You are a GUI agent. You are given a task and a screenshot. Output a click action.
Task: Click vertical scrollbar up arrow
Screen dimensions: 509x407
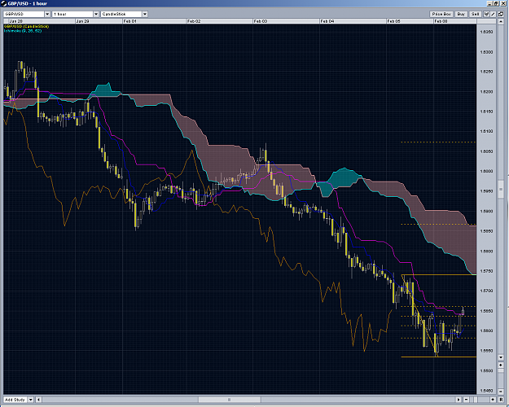tap(501, 21)
